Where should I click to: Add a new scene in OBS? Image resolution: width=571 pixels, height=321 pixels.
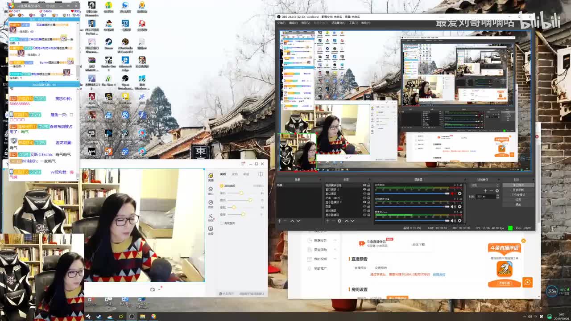pos(280,221)
